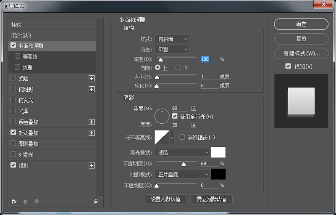Image resolution: width=336 pixels, height=215 pixels.
Task: Click highlight opacity field showing 68
Action: coord(209,164)
